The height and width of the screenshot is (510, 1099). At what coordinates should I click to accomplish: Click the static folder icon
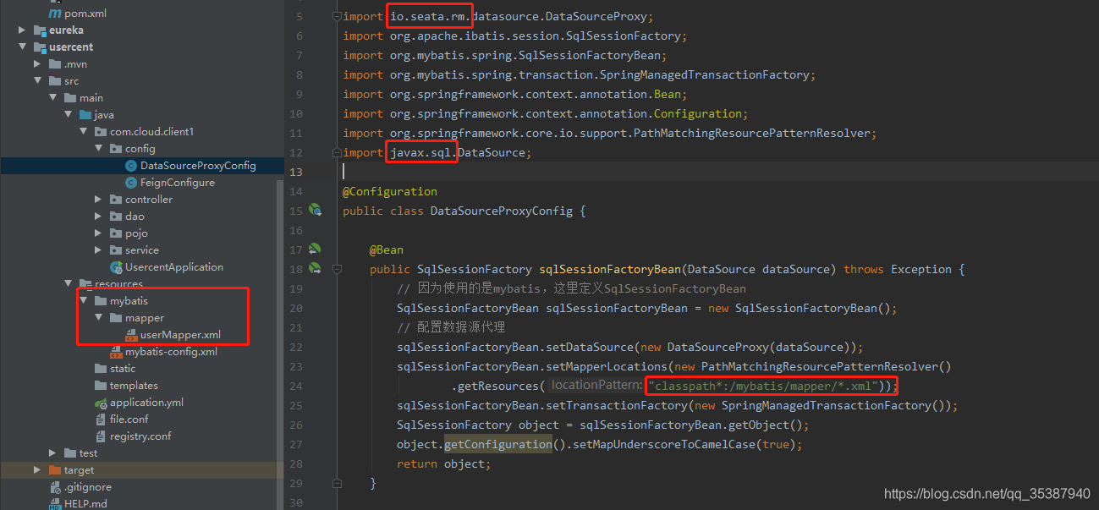(x=101, y=369)
